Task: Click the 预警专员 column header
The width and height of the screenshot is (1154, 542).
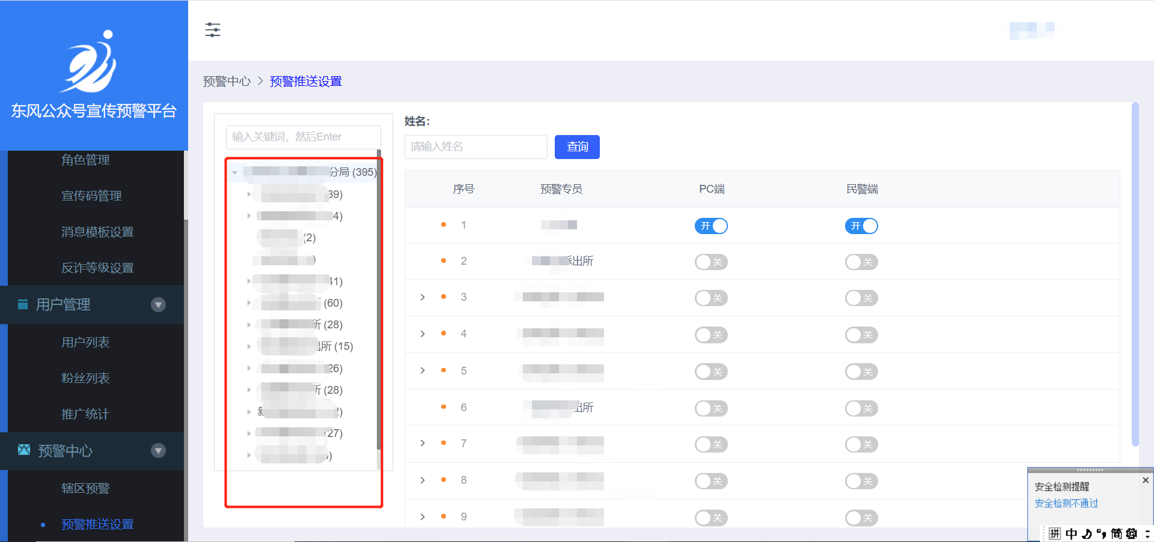Action: pos(561,189)
